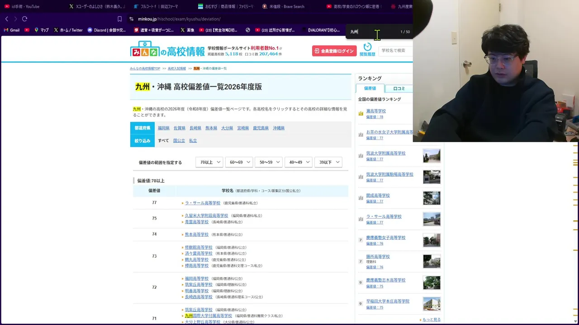Open the 60〜69 deviation dropdown
The image size is (579, 325).
click(239, 162)
